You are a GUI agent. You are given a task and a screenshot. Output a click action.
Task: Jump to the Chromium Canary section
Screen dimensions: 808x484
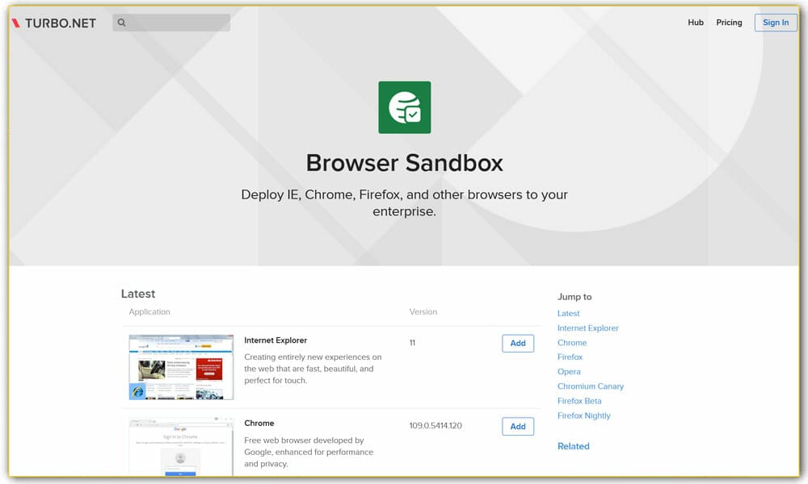click(591, 386)
